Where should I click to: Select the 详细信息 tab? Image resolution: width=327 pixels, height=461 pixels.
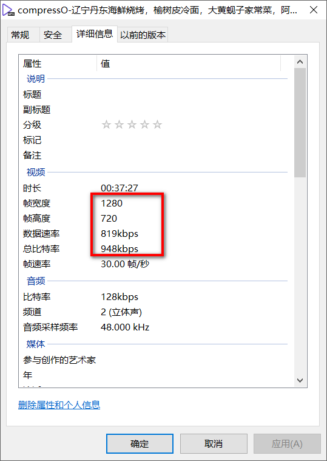tap(95, 34)
